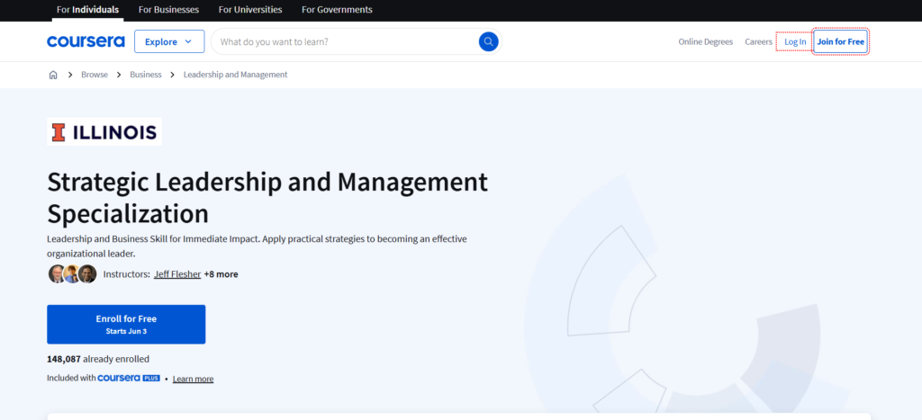Go to Browse breadcrumb
This screenshot has width=922, height=420.
pyautogui.click(x=95, y=75)
